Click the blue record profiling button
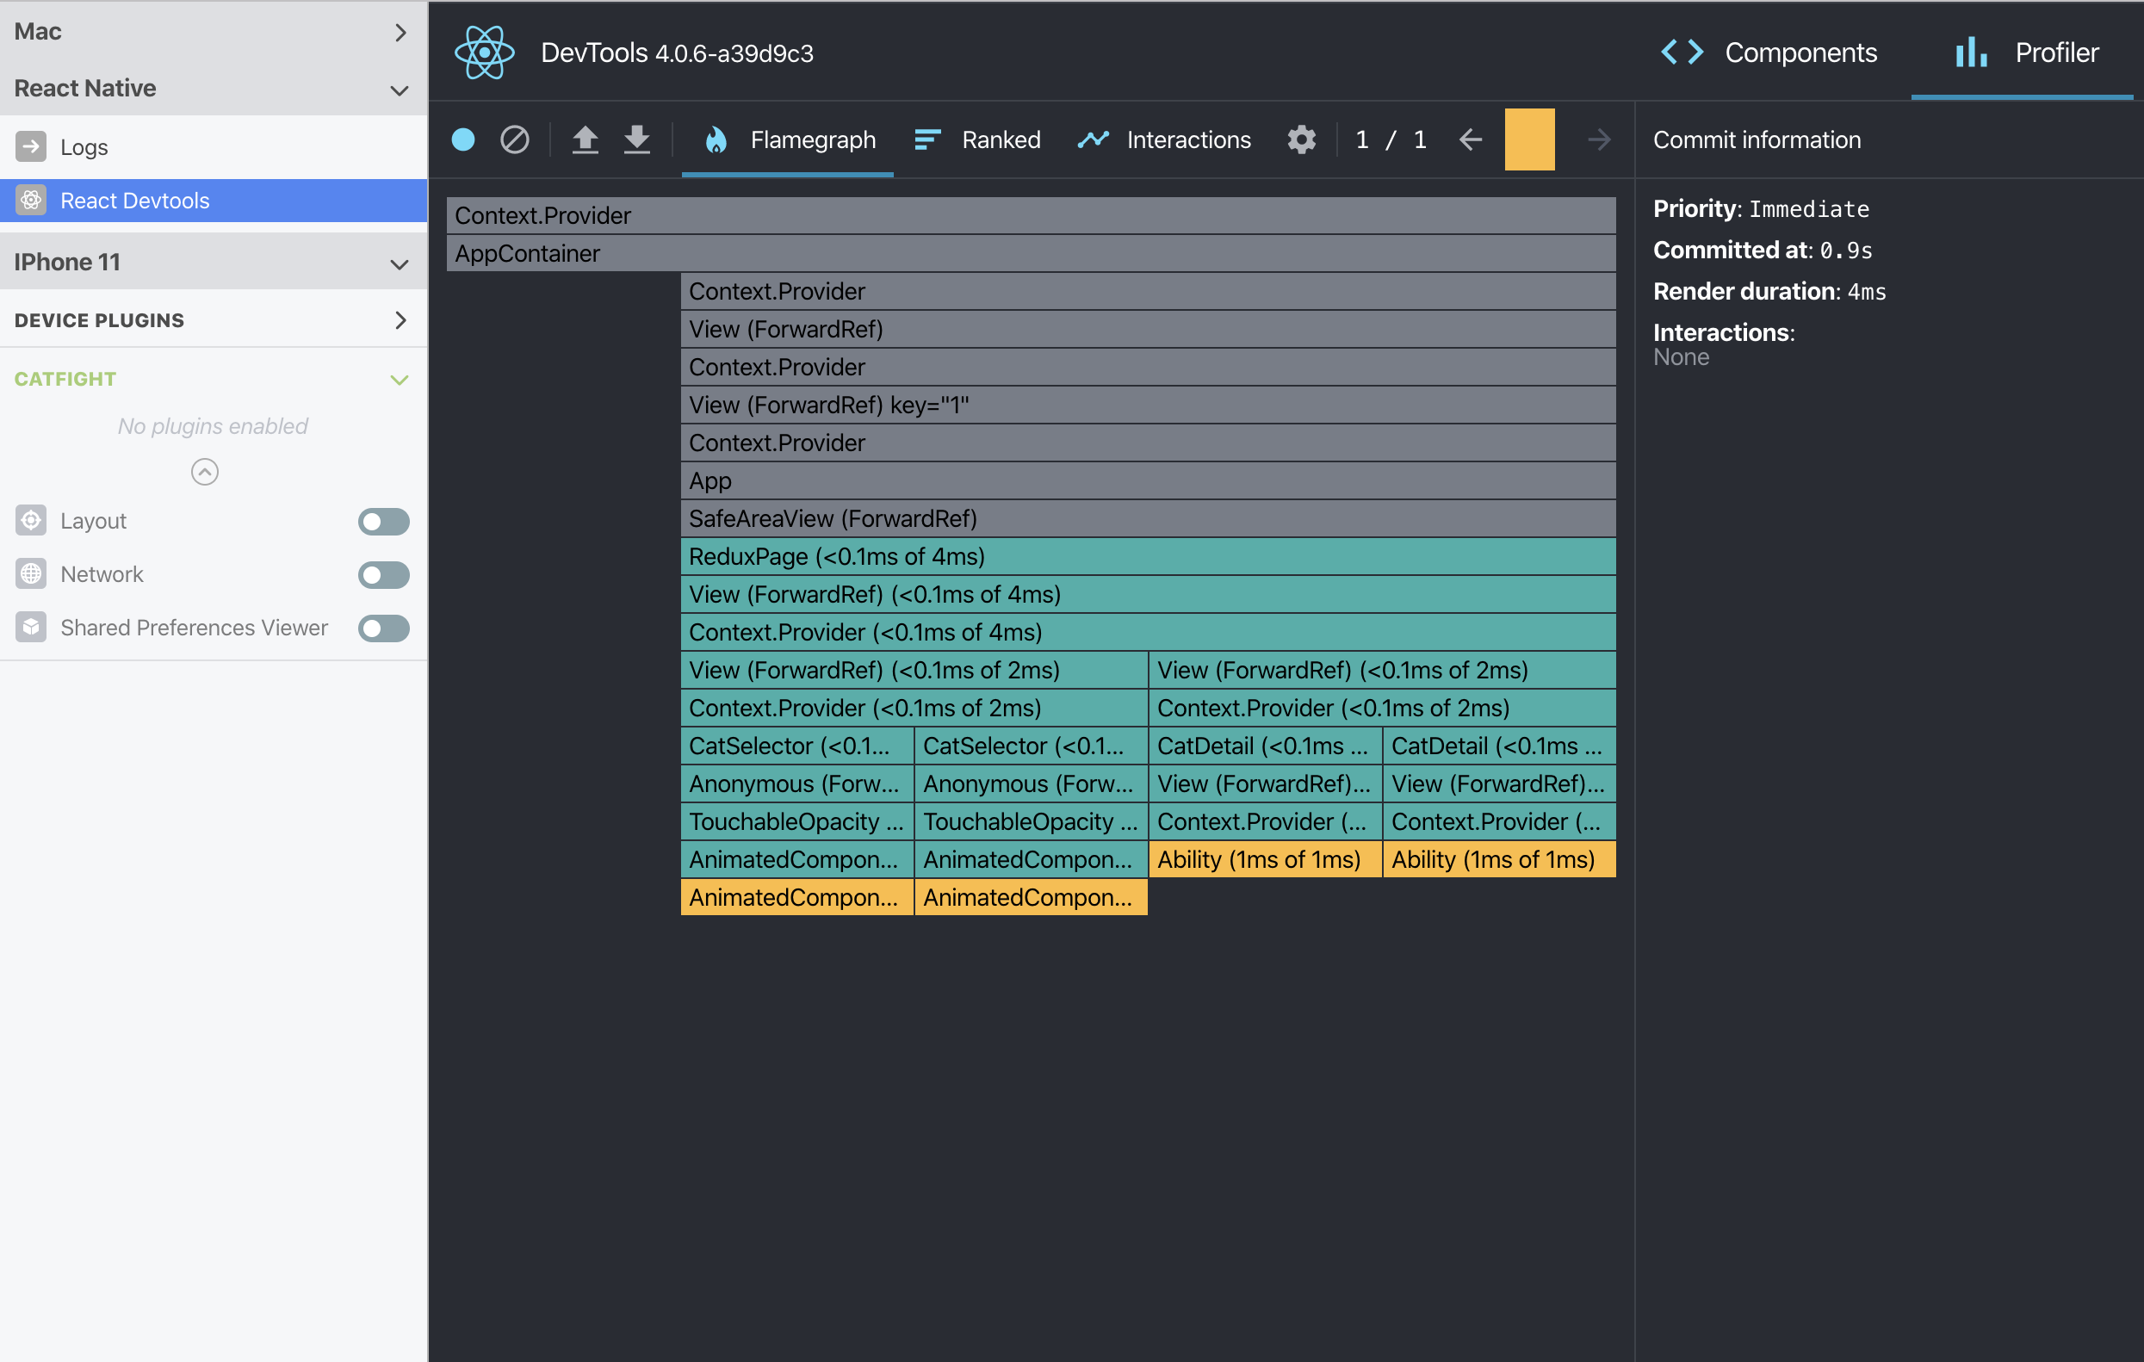The width and height of the screenshot is (2144, 1362). point(463,139)
